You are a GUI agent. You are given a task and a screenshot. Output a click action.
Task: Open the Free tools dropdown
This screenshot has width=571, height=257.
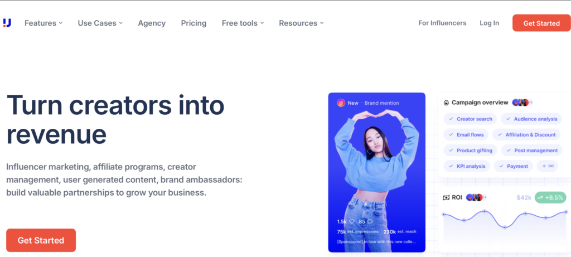pos(243,23)
